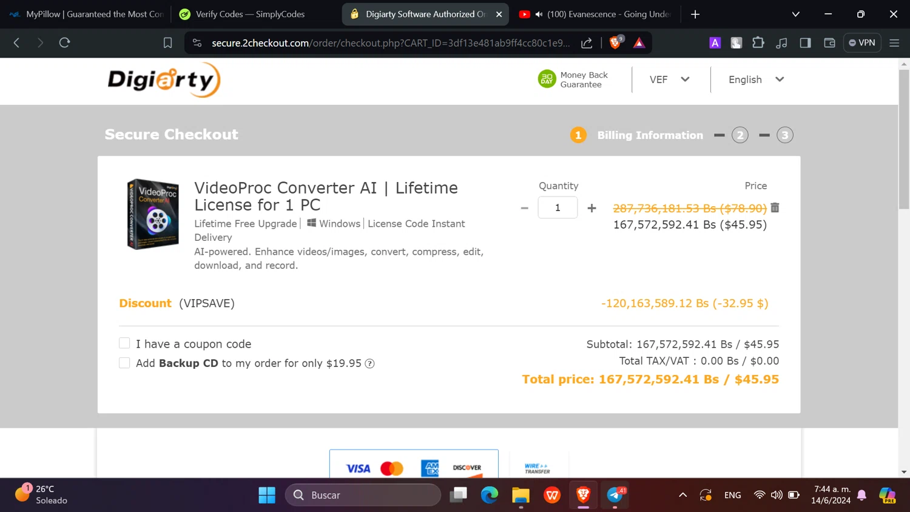The width and height of the screenshot is (910, 512).
Task: Open the notifications bell icon
Action: (862, 495)
